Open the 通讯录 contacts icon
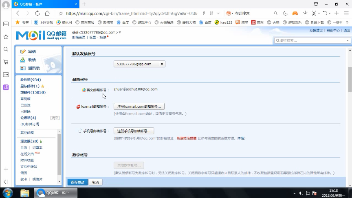This screenshot has height=198, width=352. point(24,68)
